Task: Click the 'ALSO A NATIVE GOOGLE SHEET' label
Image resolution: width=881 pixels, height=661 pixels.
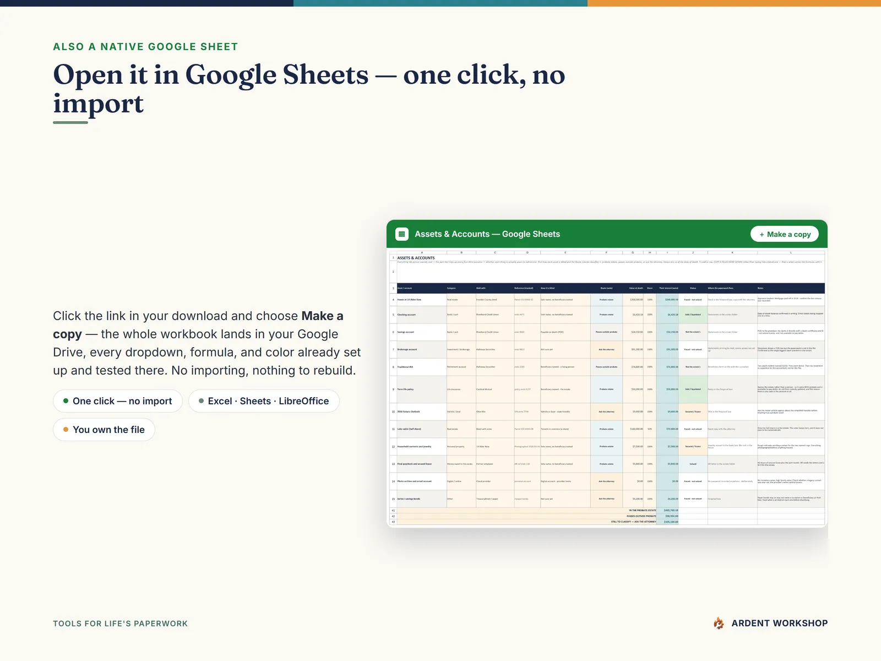Action: [145, 47]
